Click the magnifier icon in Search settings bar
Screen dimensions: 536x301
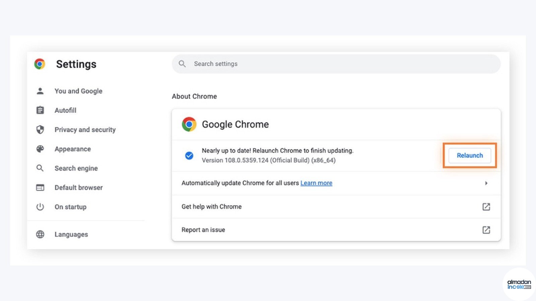tap(182, 64)
